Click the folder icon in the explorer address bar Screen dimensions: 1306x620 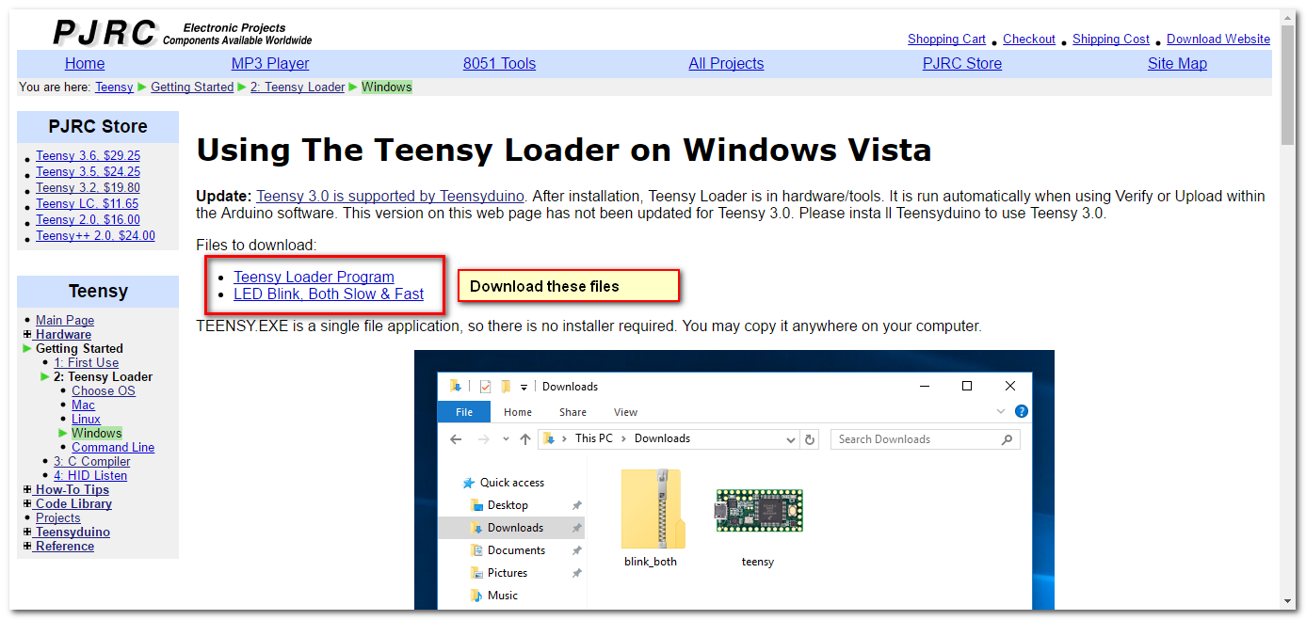[x=548, y=438]
